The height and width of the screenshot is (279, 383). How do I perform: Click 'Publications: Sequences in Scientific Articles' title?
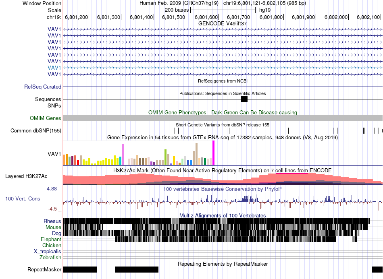click(x=223, y=94)
